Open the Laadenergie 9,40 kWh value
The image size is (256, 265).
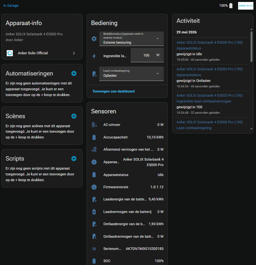(x=156, y=199)
